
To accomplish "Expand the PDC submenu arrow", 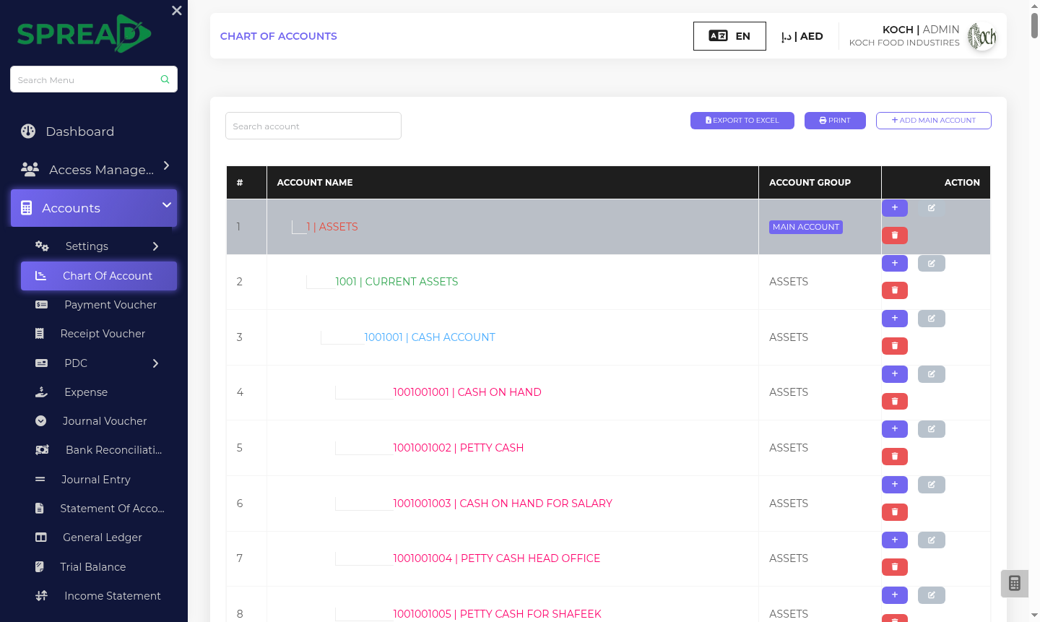I will (x=155, y=363).
